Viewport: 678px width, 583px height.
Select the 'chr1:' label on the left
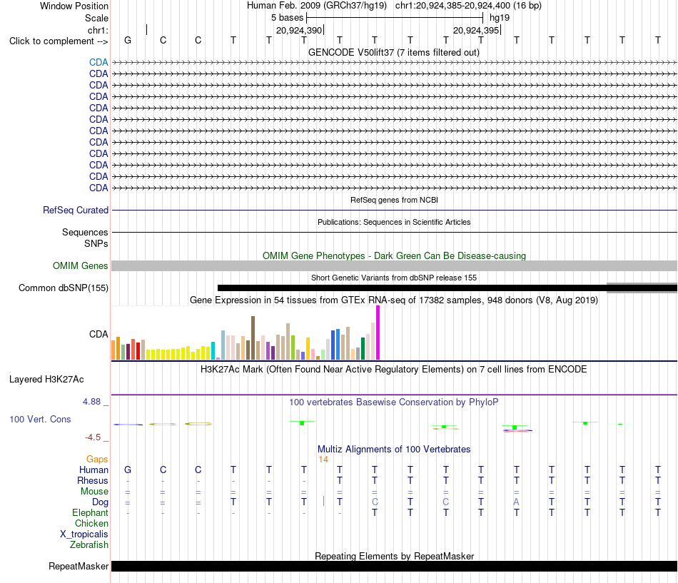(x=98, y=30)
